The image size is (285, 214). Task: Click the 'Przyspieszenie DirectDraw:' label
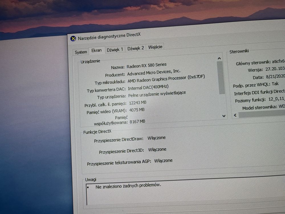tap(119, 140)
